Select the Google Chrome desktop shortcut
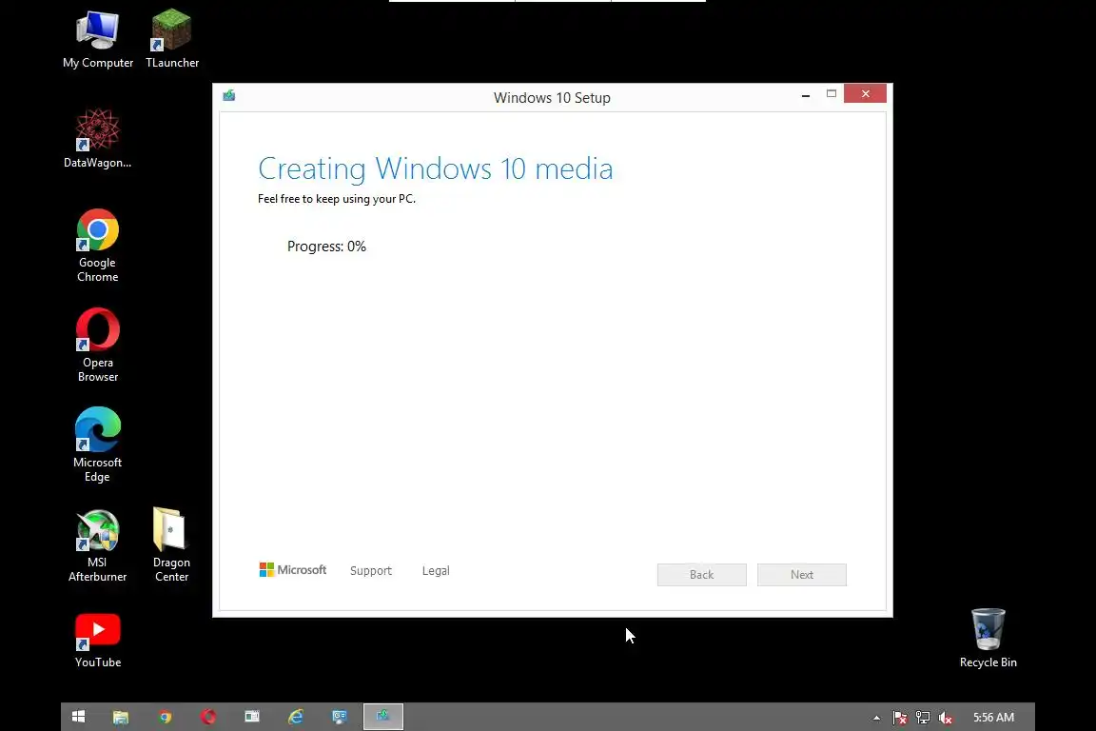Viewport: 1096px width, 731px height. 98,246
